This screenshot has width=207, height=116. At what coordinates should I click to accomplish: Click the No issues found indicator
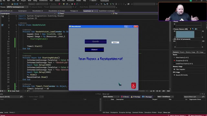14,91
